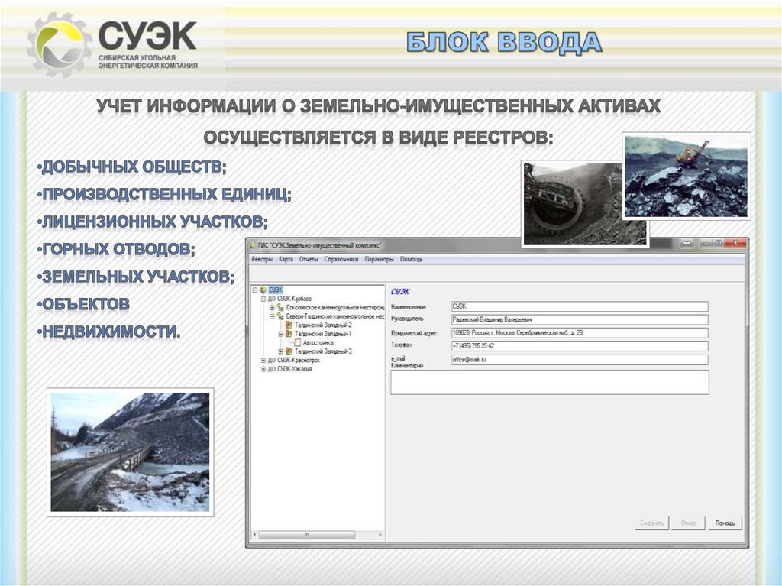Collapse the СУЭК root tree node
Image resolution: width=782 pixels, height=586 pixels.
pos(255,290)
